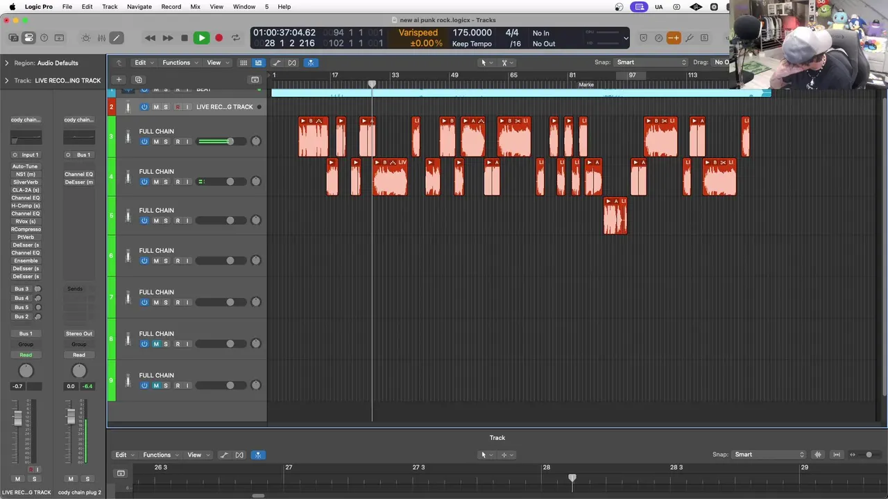Toggle the blue Catch playhead button in tracks area

(x=311, y=62)
